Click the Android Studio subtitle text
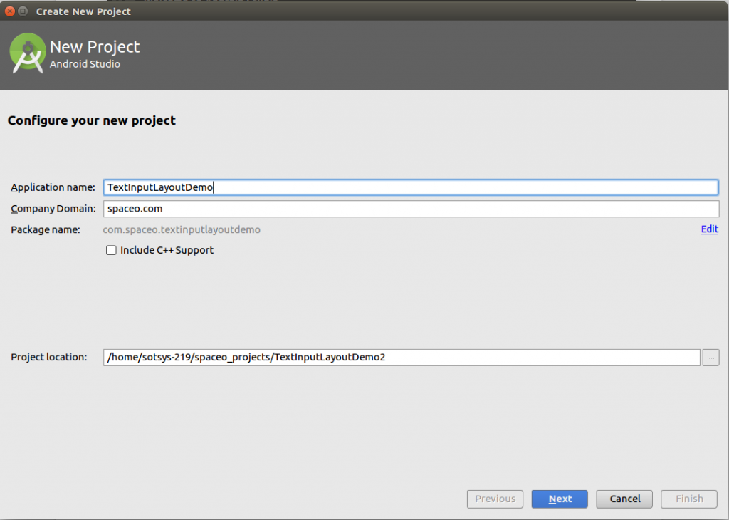This screenshot has width=729, height=520. click(85, 64)
